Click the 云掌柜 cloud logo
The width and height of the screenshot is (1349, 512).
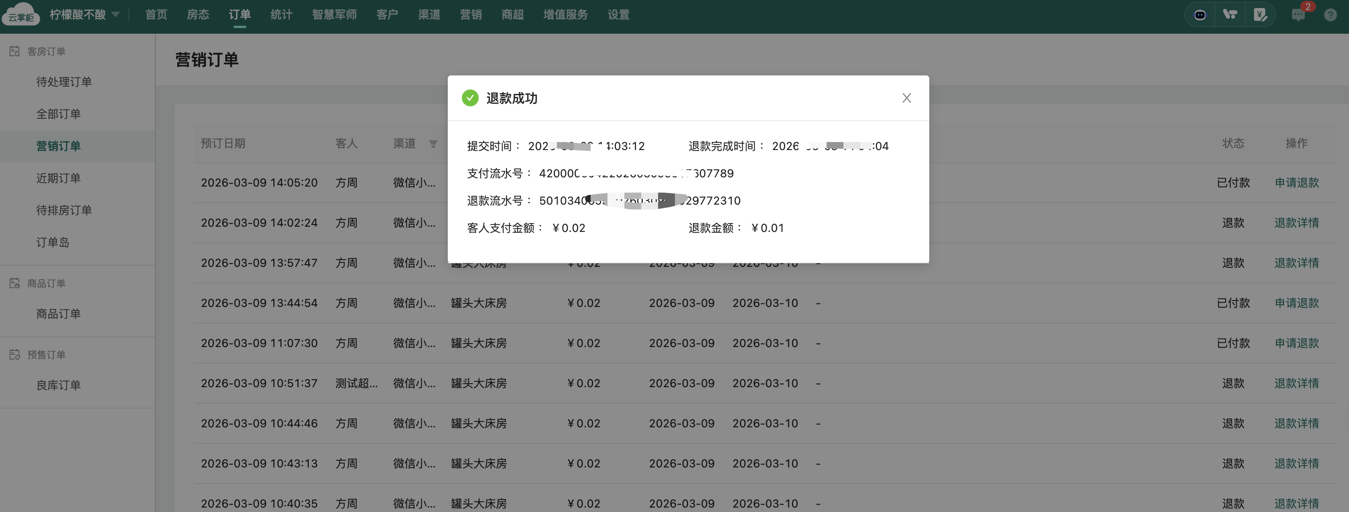point(21,15)
